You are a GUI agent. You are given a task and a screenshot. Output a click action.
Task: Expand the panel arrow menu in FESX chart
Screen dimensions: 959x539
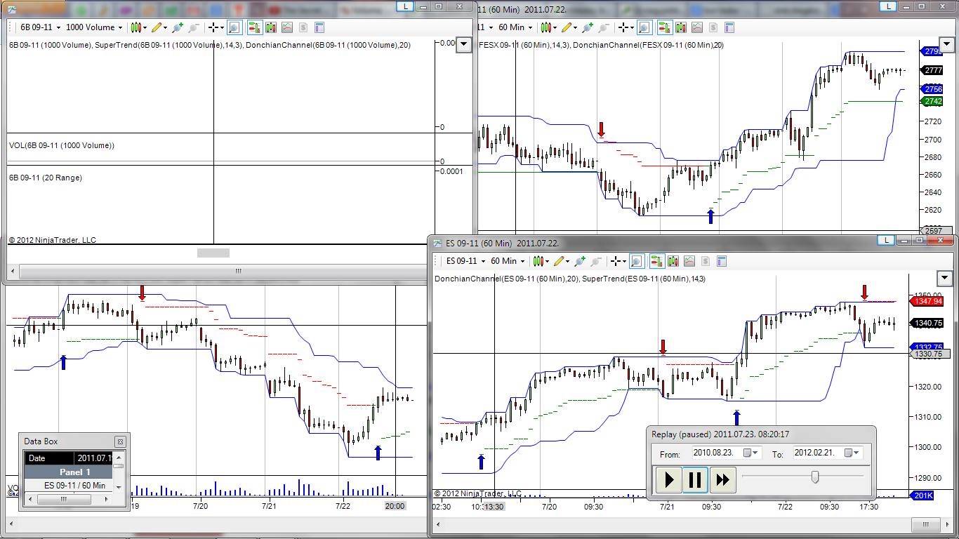(x=947, y=45)
